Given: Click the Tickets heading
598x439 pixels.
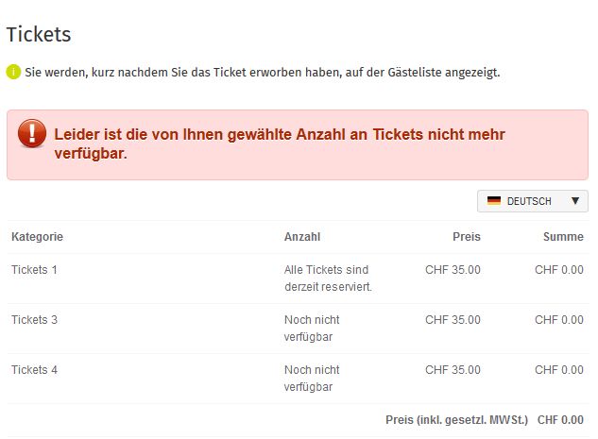Looking at the screenshot, I should (39, 34).
